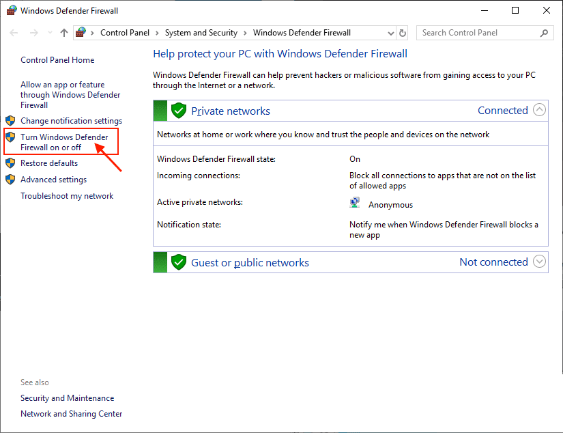Click the green shield icon for Private networks
This screenshot has height=433, width=563.
click(x=178, y=111)
